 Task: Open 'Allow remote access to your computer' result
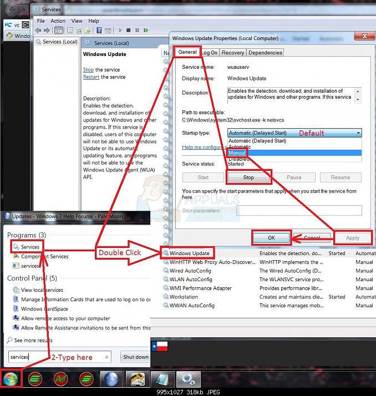[x=65, y=318]
